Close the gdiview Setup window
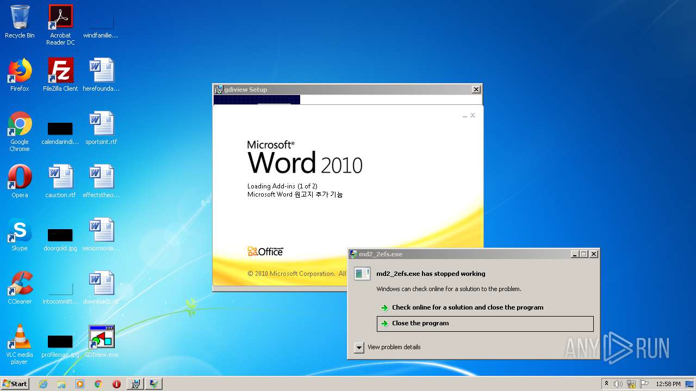 [x=476, y=90]
